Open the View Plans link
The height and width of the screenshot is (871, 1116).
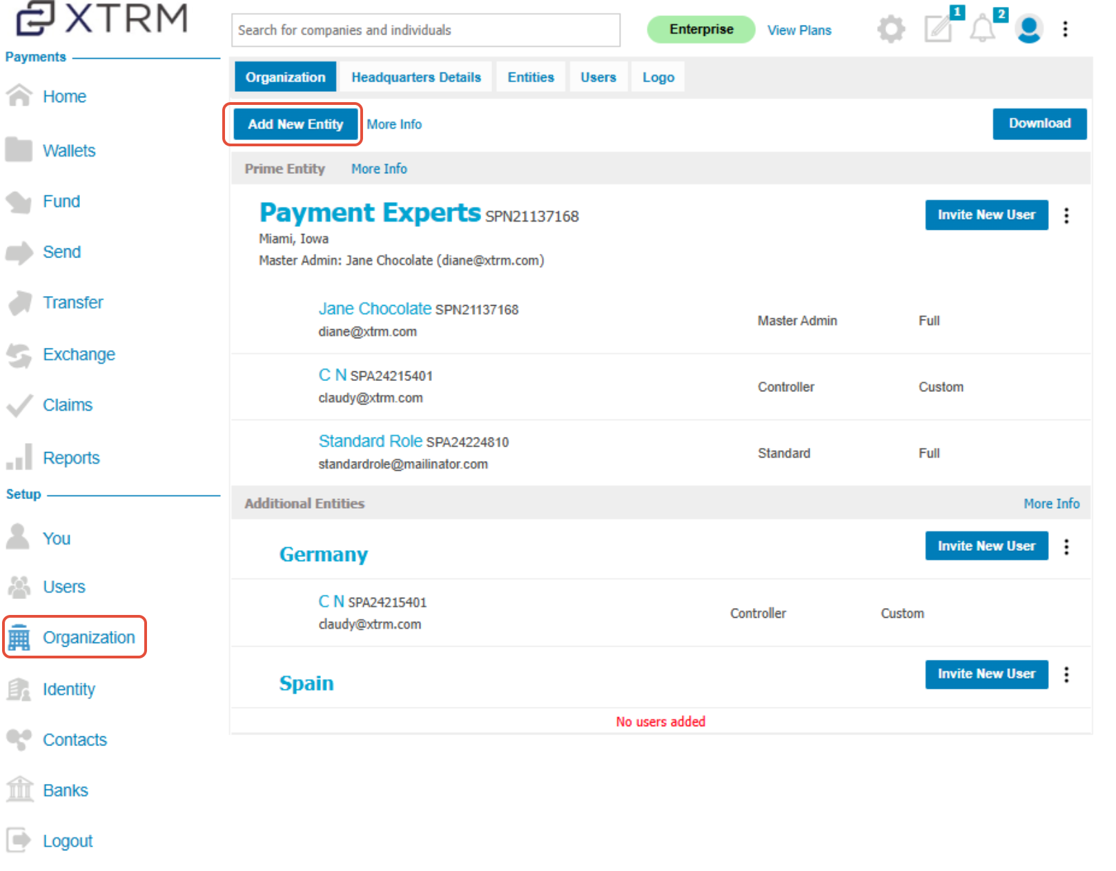(799, 30)
